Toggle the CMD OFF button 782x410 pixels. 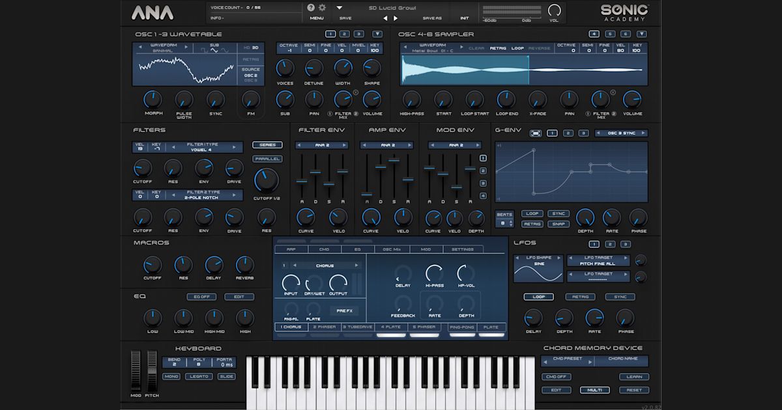556,377
